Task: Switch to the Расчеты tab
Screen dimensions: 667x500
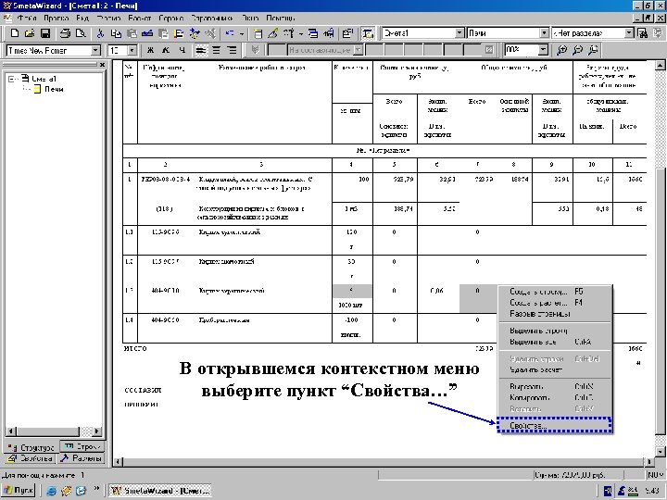Action: [x=81, y=458]
